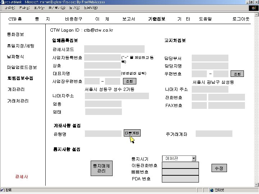Select 날짜형식 in the sidebar
Screen dimensions: 259x194
coord(15,57)
